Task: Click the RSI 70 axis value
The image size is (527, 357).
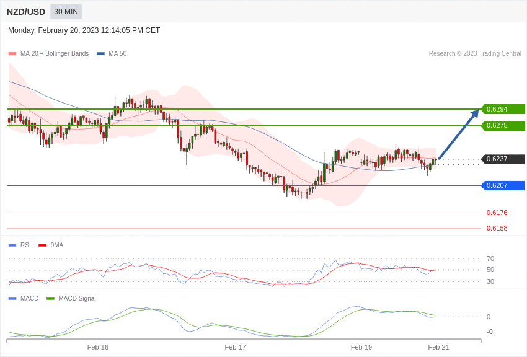Action: 490,258
